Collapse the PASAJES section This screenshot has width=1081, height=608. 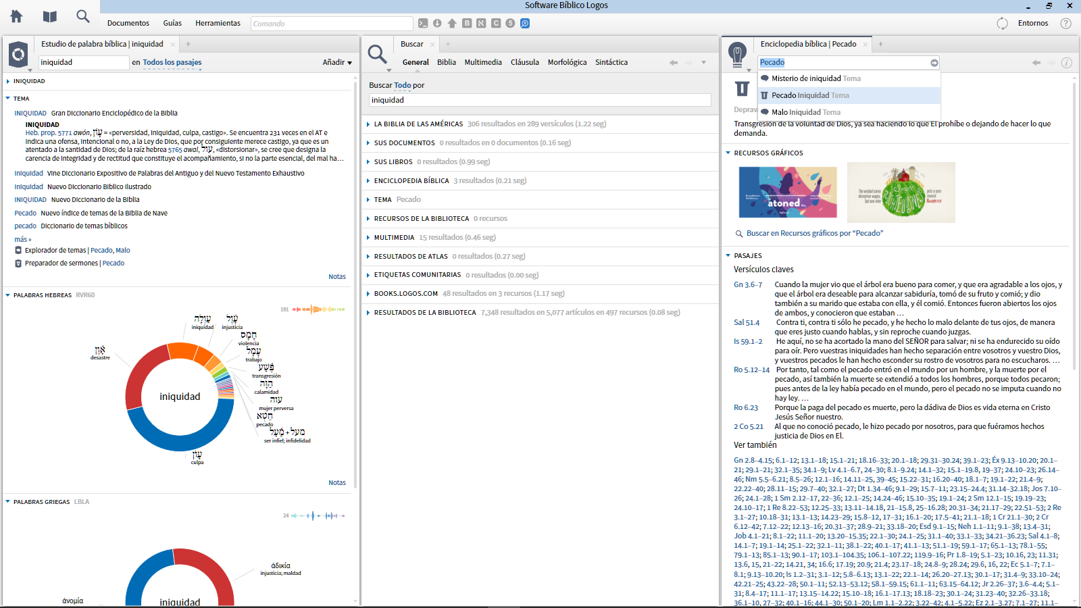point(728,256)
